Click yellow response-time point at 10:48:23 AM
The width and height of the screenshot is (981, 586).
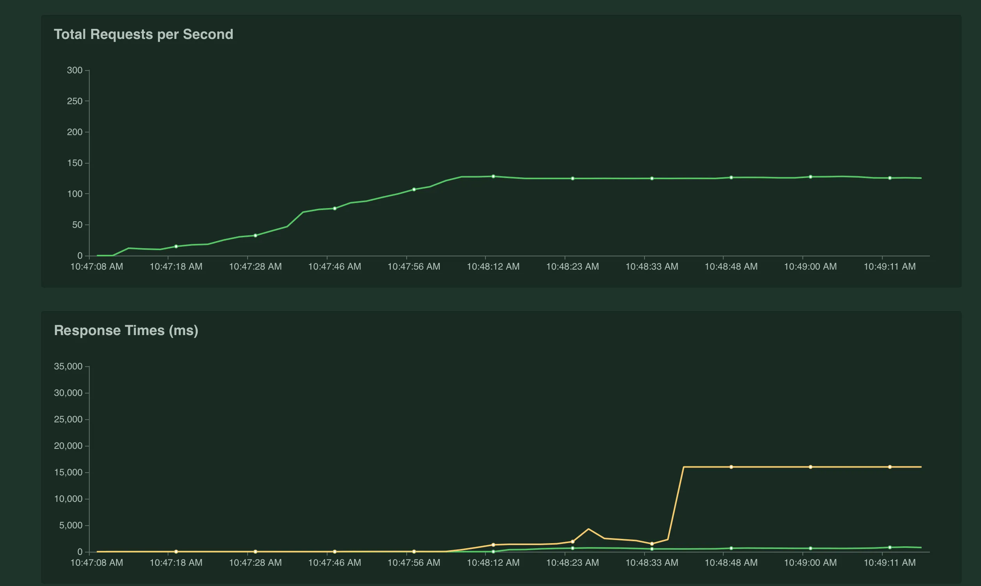click(x=572, y=542)
